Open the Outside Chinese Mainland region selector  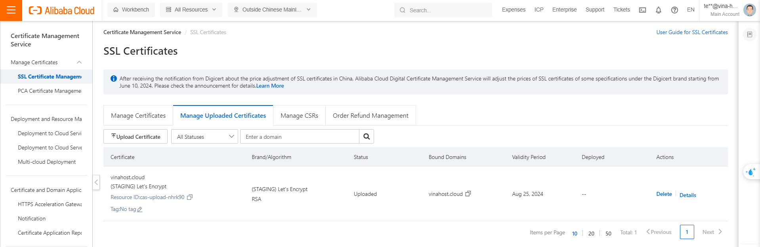[272, 10]
